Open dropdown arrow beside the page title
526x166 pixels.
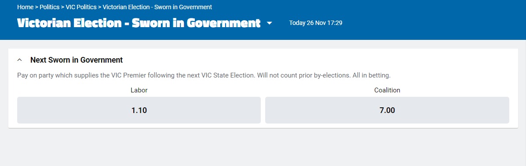pos(269,23)
